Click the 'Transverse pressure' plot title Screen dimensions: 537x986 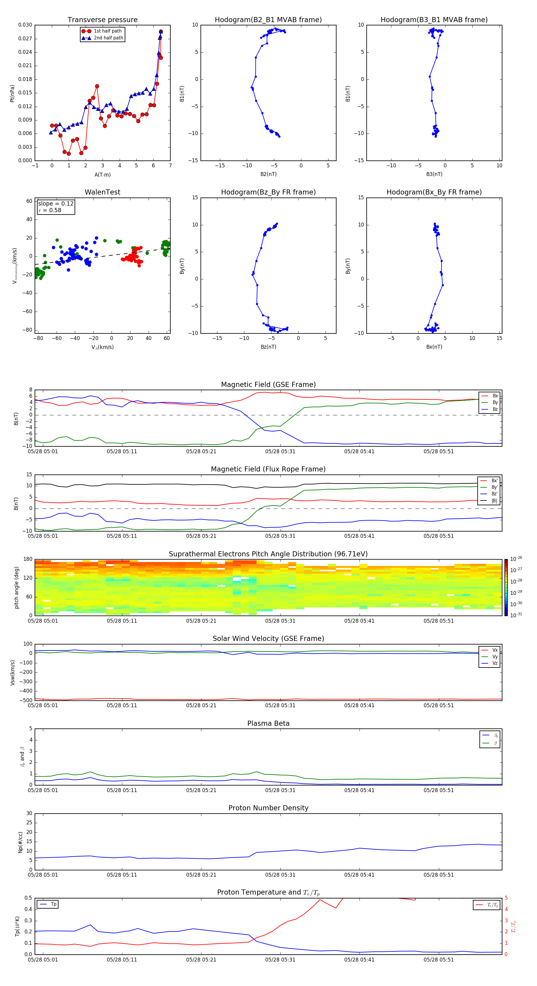(102, 20)
